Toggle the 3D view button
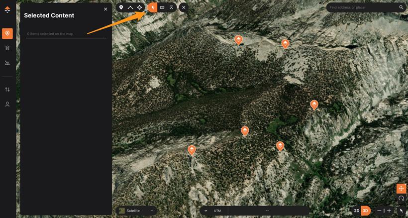This screenshot has width=408, height=218. coord(365,211)
